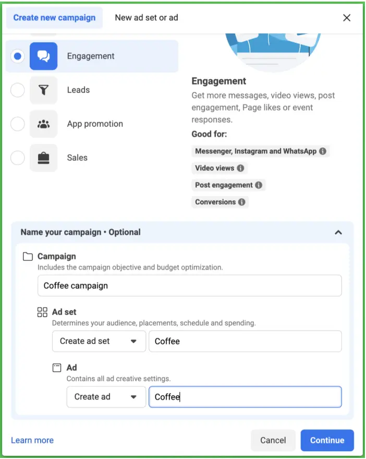The image size is (366, 459).
Task: Click the info icon beside Post engagement
Action: coord(259,185)
